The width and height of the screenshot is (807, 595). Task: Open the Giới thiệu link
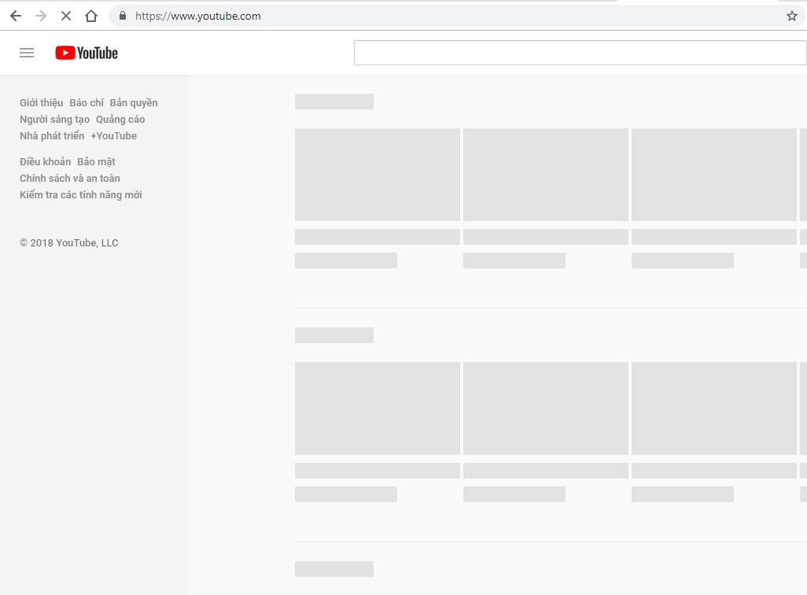coord(41,102)
